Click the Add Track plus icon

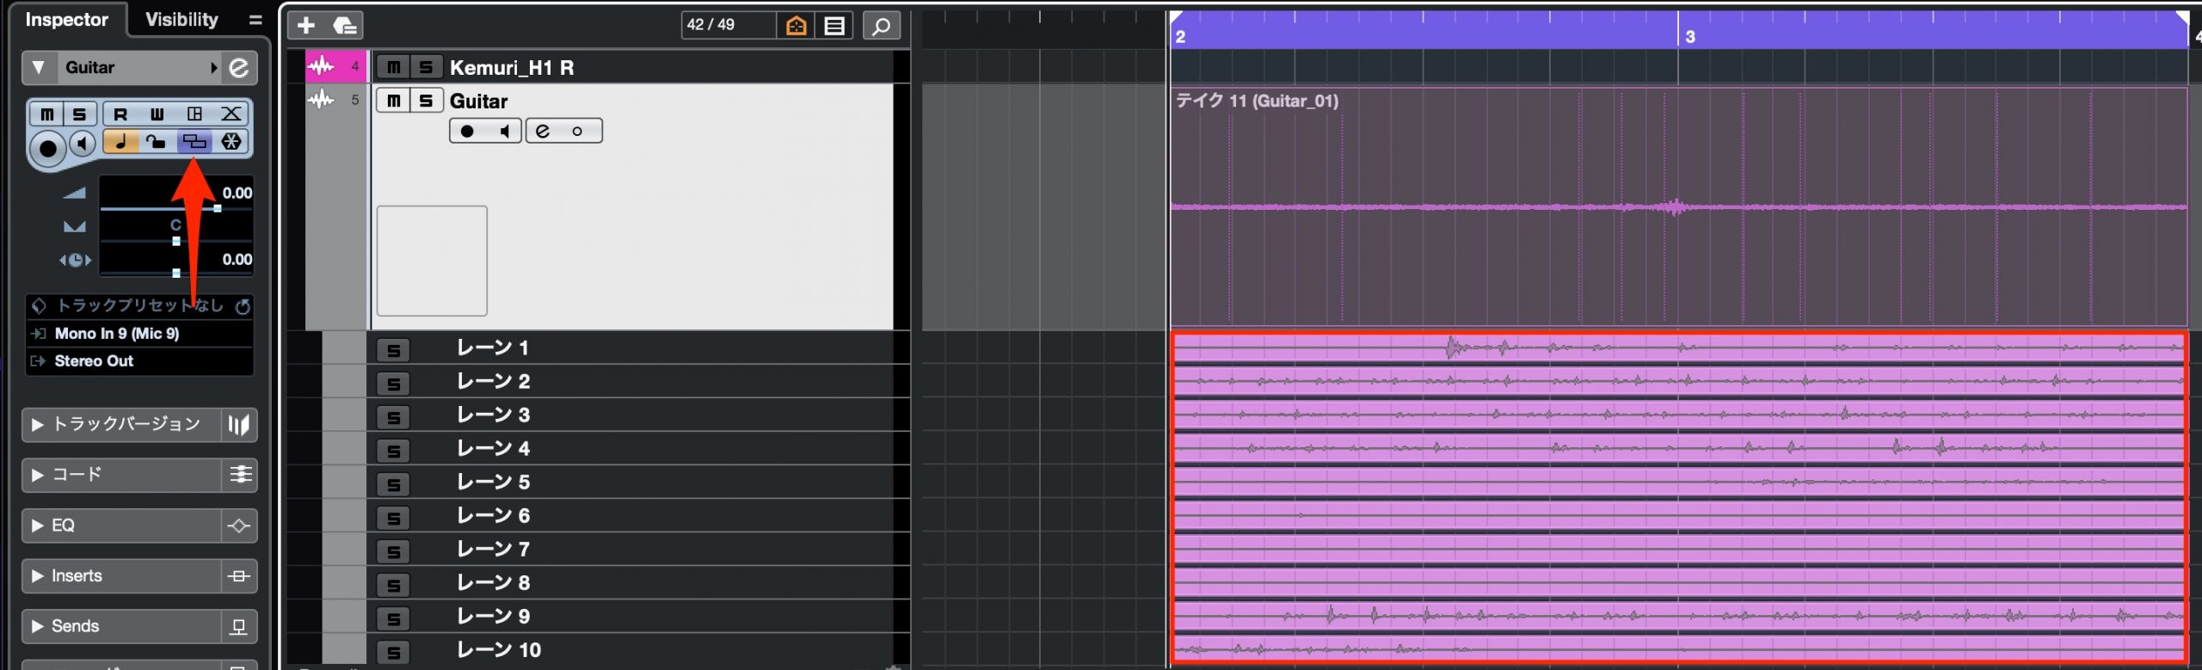306,26
